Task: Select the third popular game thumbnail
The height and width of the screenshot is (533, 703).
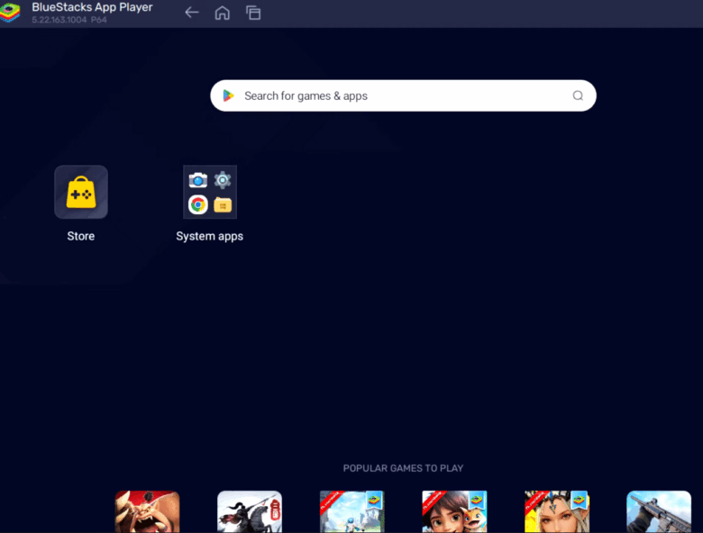Action: (352, 511)
